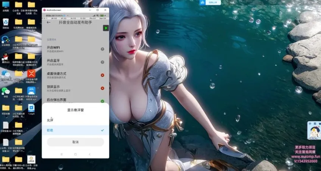
Task: Open 此电脑 desktop icon
Action: (x=6, y=6)
